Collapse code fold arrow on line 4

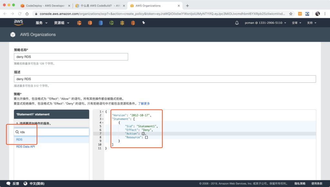[103, 123]
